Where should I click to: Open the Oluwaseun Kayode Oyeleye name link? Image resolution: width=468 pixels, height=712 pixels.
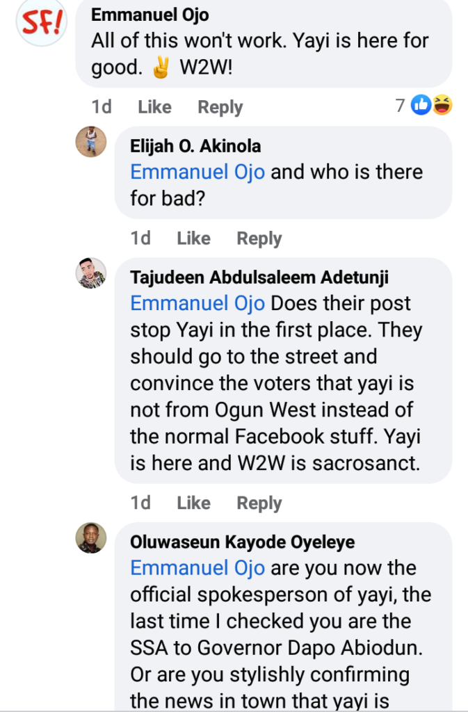point(242,542)
